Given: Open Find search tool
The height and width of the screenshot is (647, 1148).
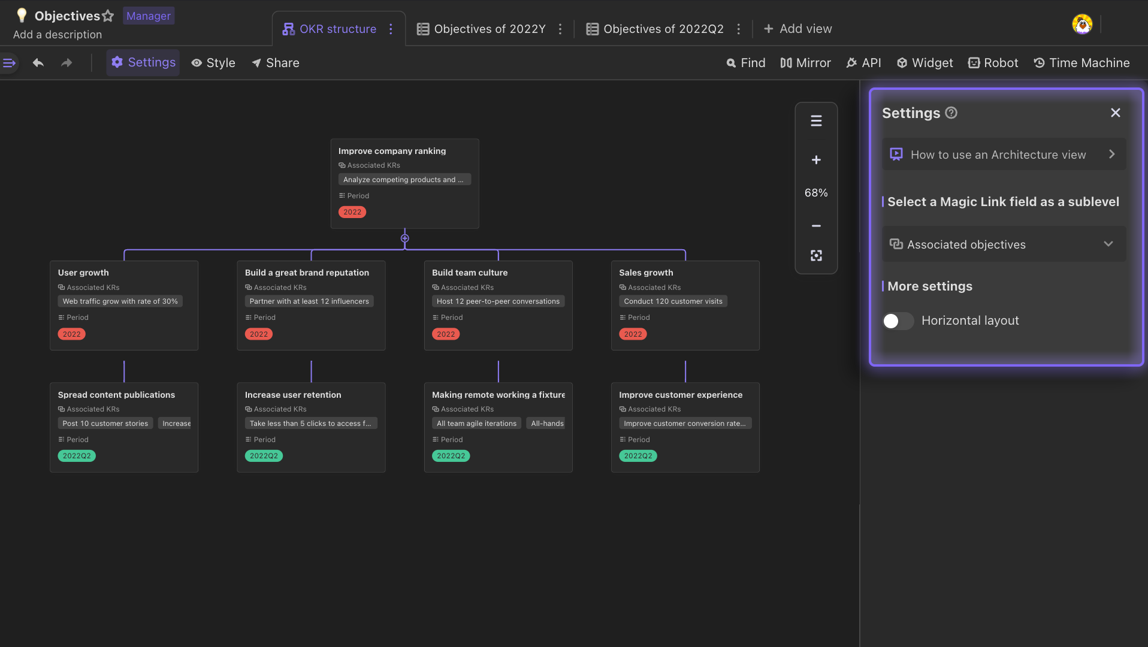Looking at the screenshot, I should coord(746,63).
